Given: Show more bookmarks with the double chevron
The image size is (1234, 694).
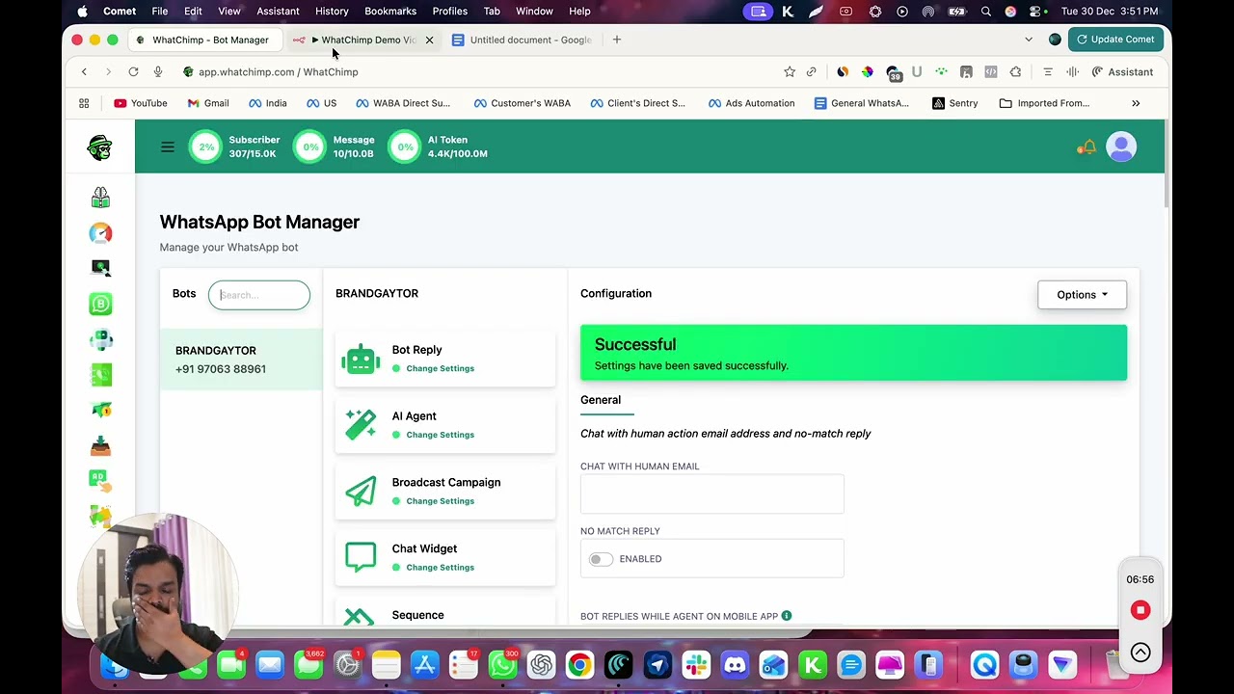Looking at the screenshot, I should point(1136,103).
